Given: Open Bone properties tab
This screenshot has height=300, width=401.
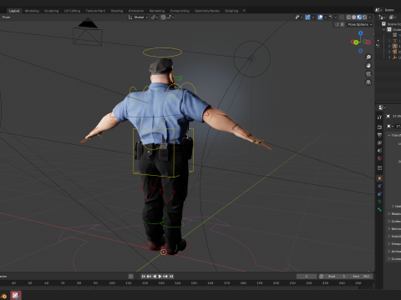Looking at the screenshot, I should click(x=379, y=209).
